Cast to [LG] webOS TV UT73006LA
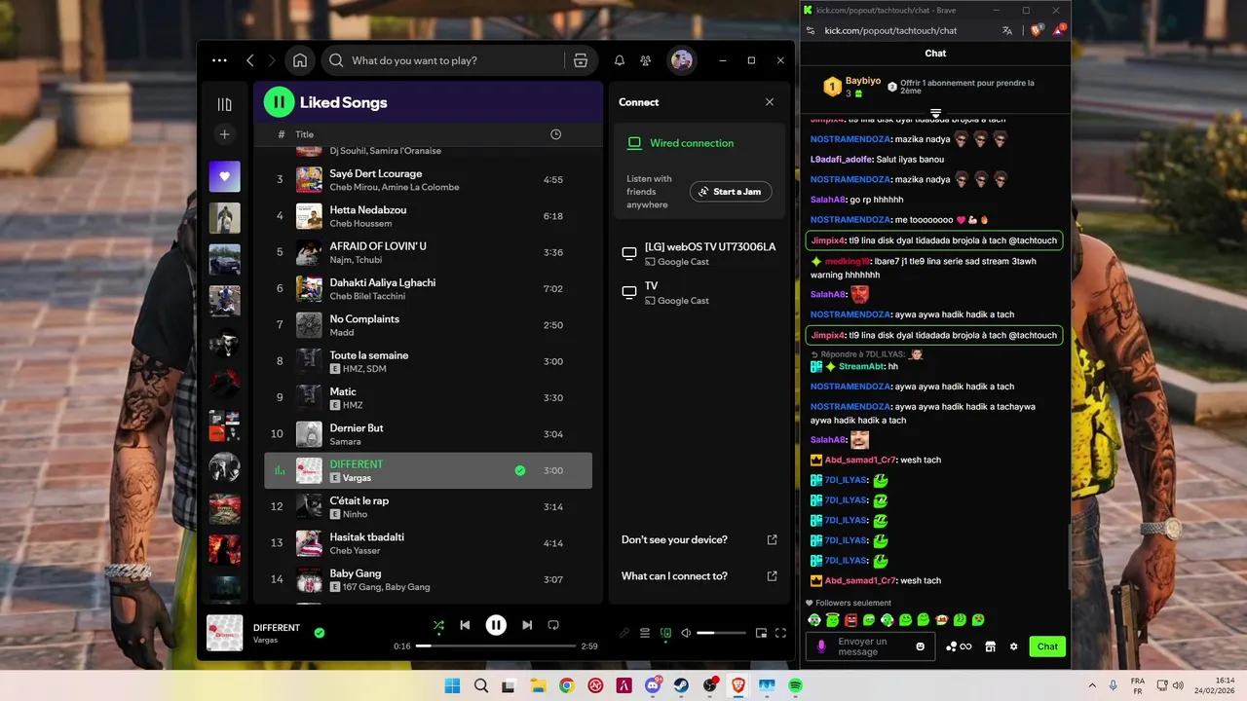 point(699,253)
